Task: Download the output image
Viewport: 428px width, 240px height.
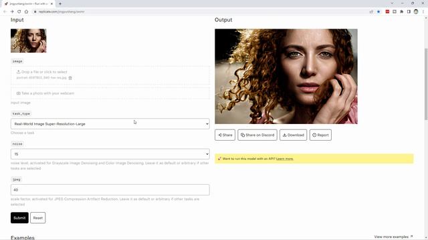Action: pos(293,135)
